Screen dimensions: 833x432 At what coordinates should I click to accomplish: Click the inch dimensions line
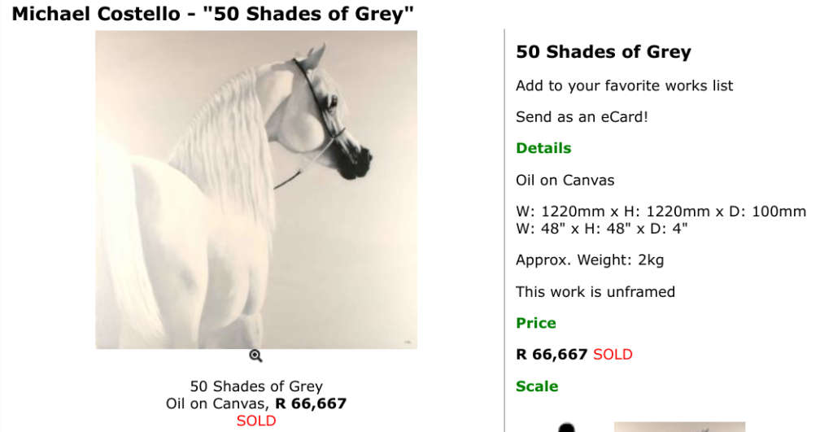tap(601, 228)
